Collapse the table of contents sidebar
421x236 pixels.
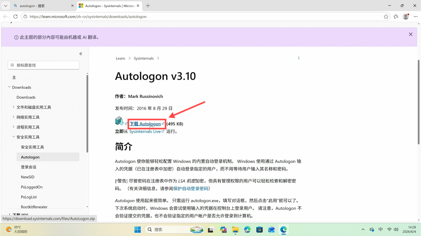[81, 54]
